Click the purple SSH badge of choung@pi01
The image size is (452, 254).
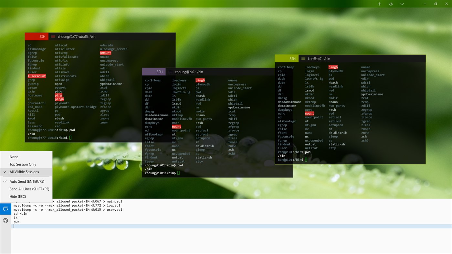(154, 72)
